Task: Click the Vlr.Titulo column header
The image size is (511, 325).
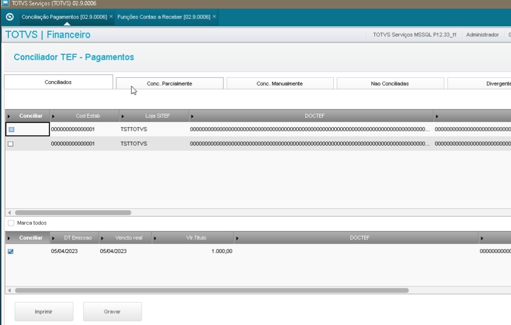Action: tap(193, 238)
